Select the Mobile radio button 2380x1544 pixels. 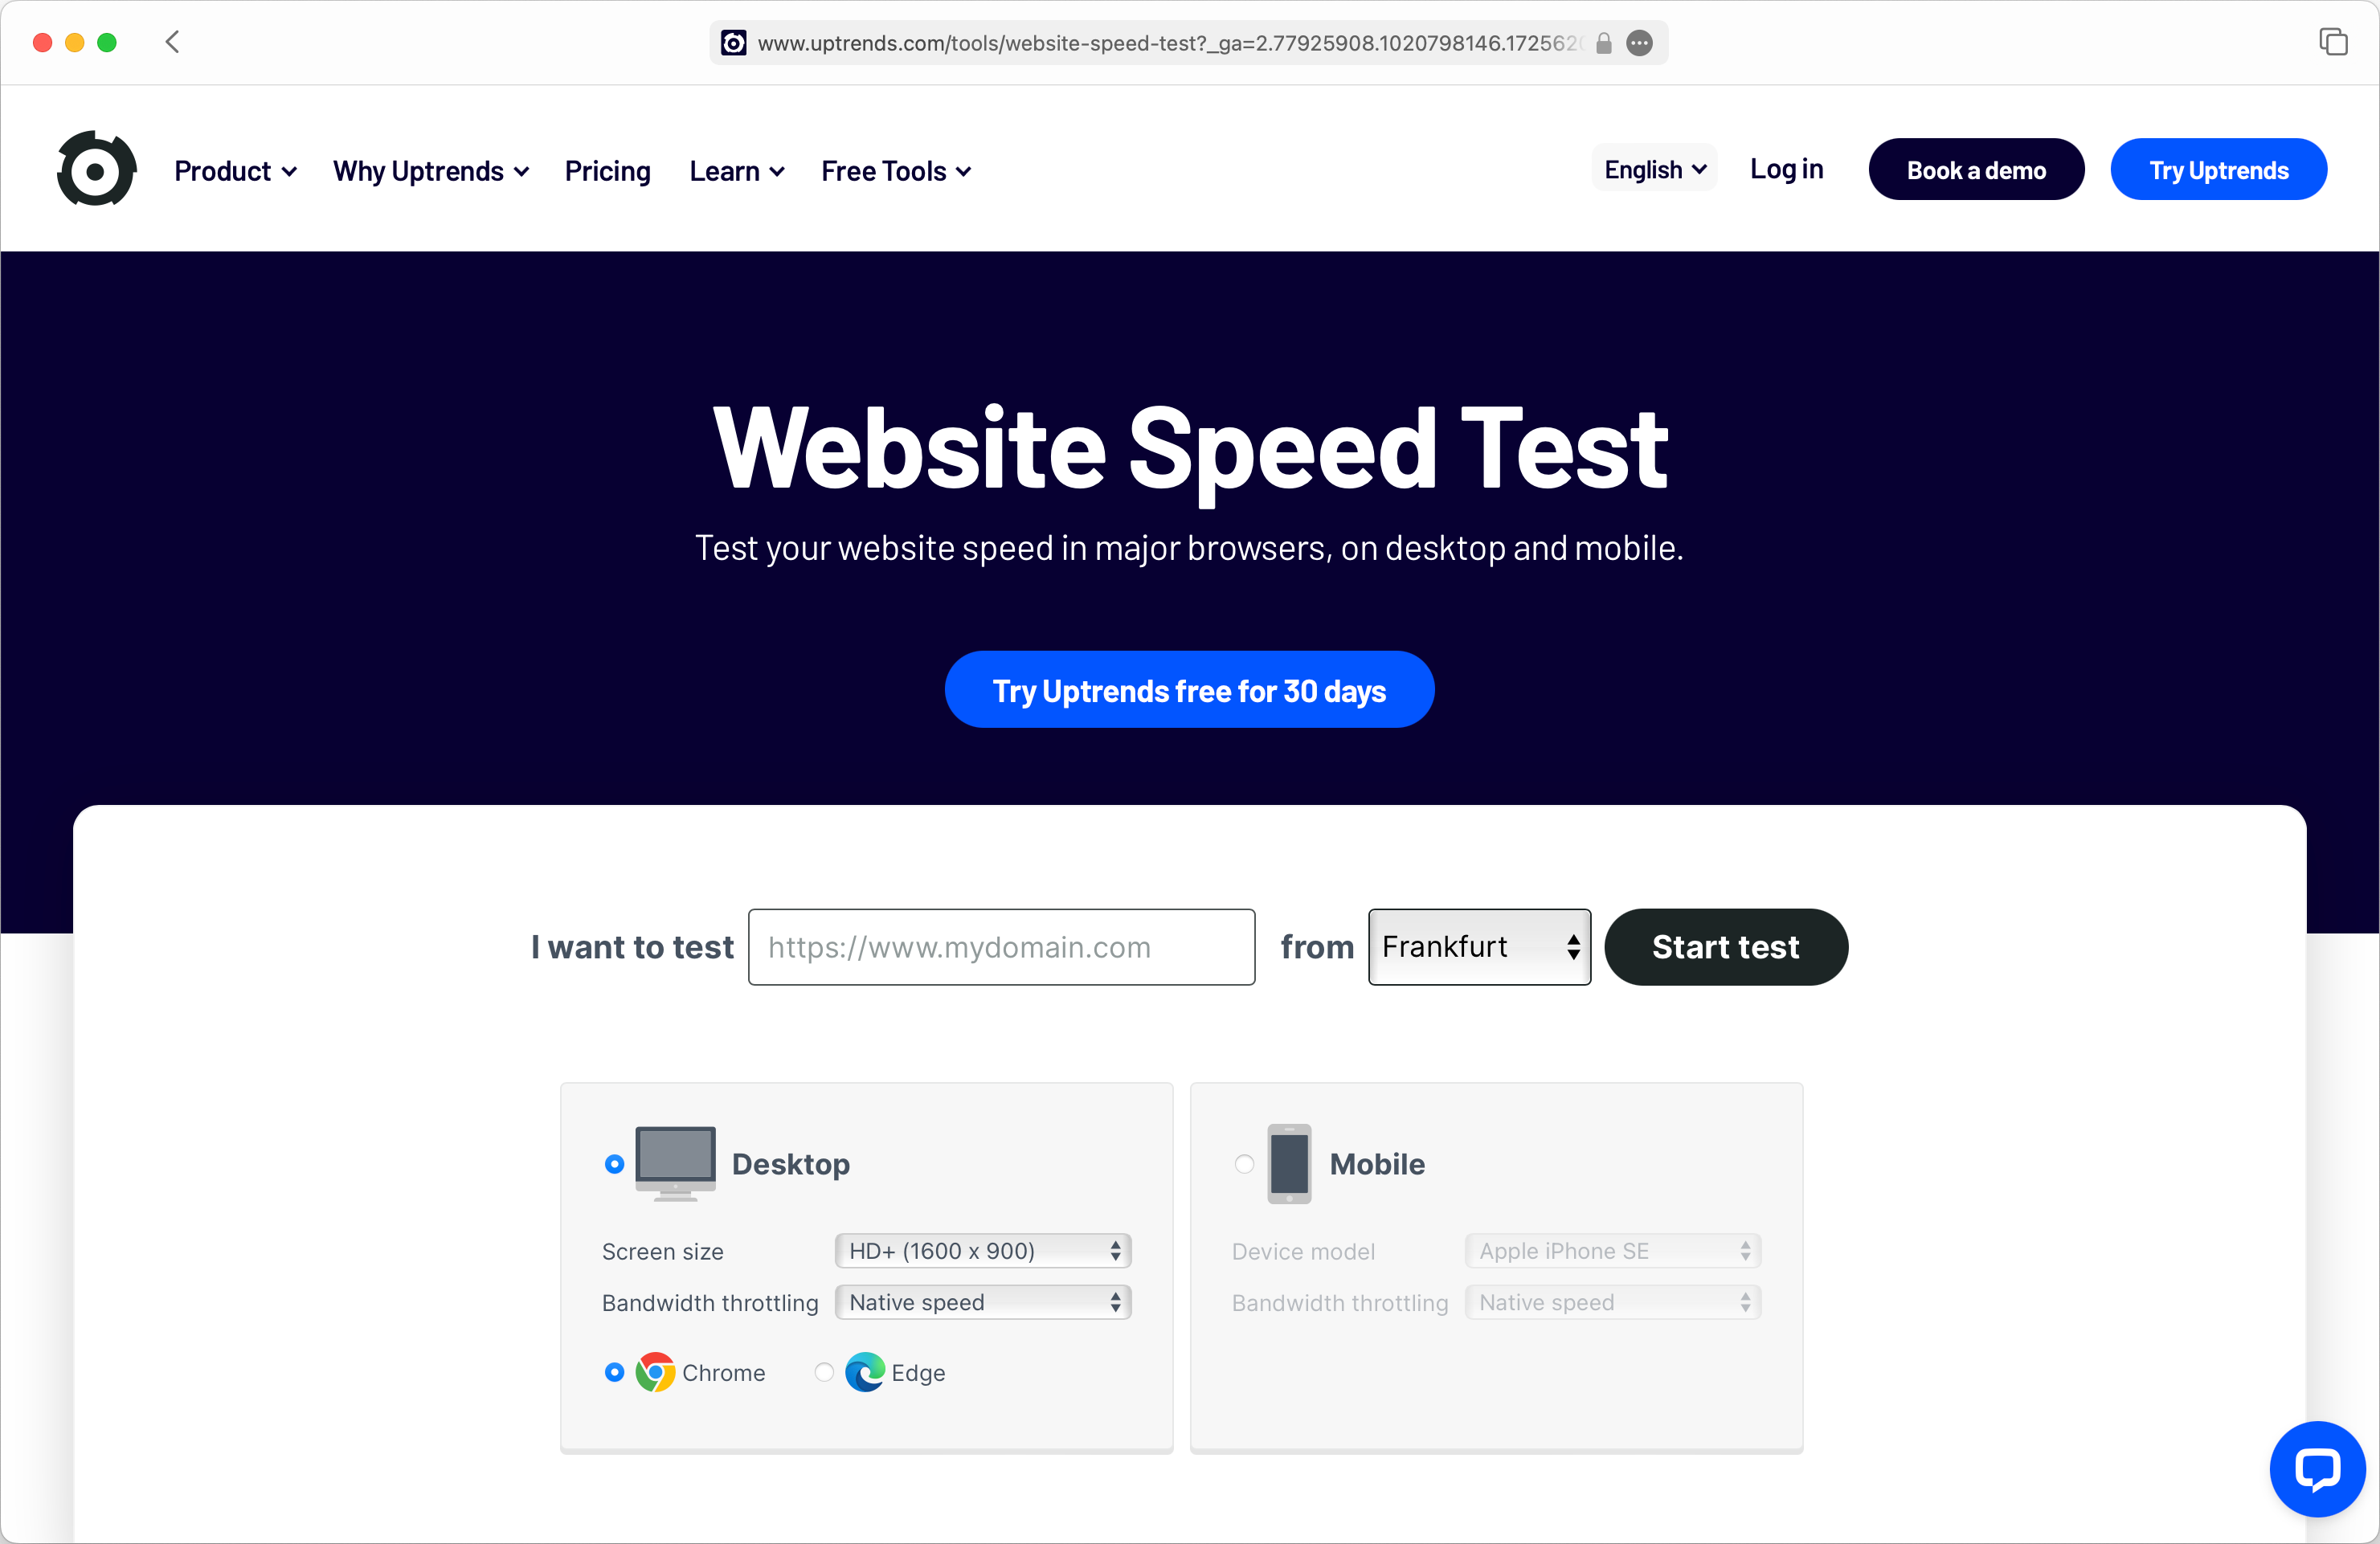[x=1244, y=1162]
